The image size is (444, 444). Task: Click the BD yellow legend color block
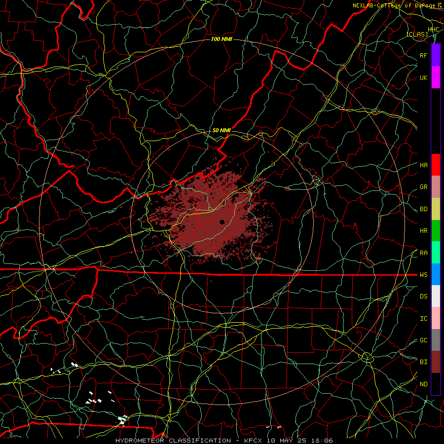pyautogui.click(x=436, y=209)
